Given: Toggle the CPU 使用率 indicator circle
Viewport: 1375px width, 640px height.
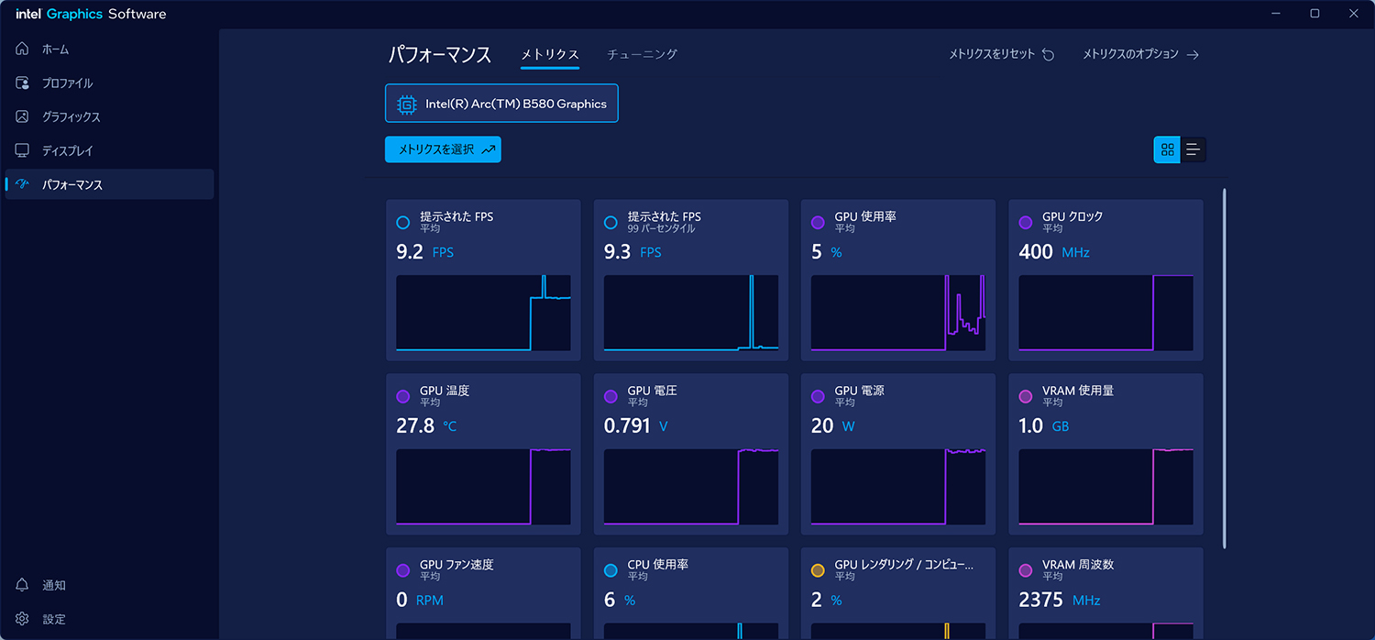Looking at the screenshot, I should pos(610,570).
